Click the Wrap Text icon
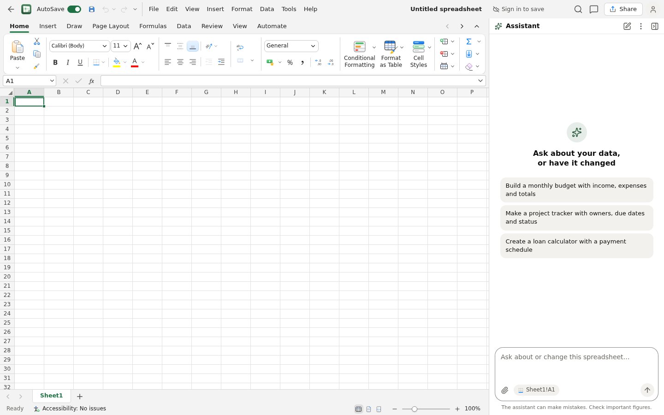664x415 pixels. click(240, 47)
